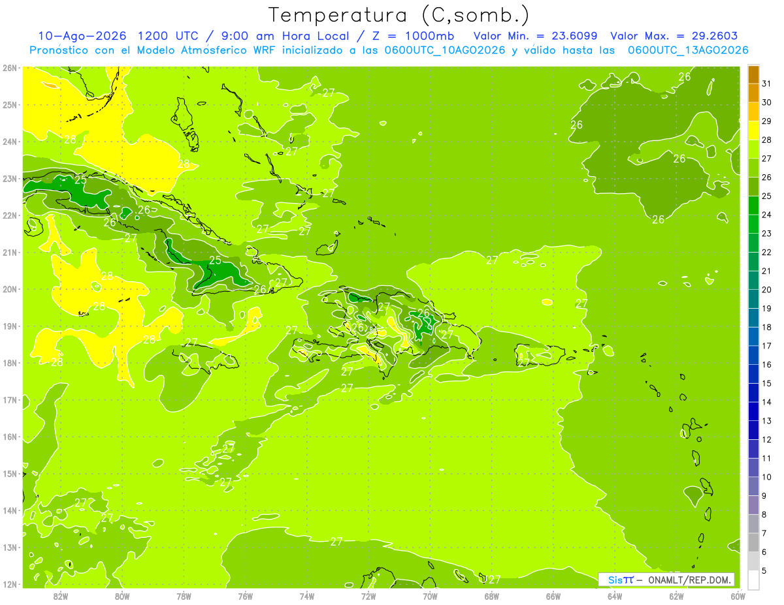Click the legend value 11 on color scale
Image resolution: width=784 pixels, height=605 pixels.
(x=767, y=458)
